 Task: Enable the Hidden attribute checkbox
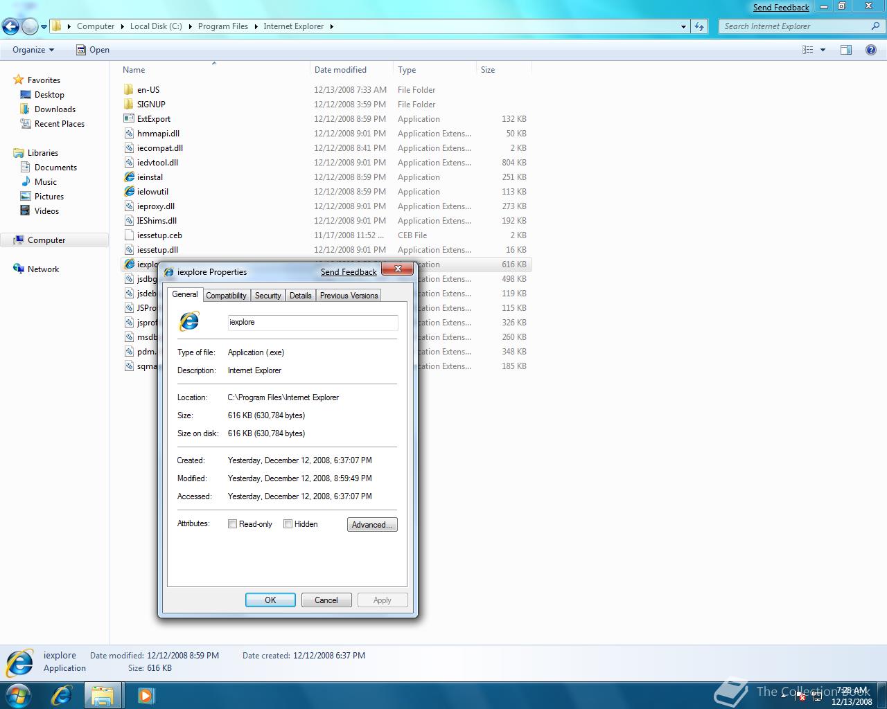(288, 524)
